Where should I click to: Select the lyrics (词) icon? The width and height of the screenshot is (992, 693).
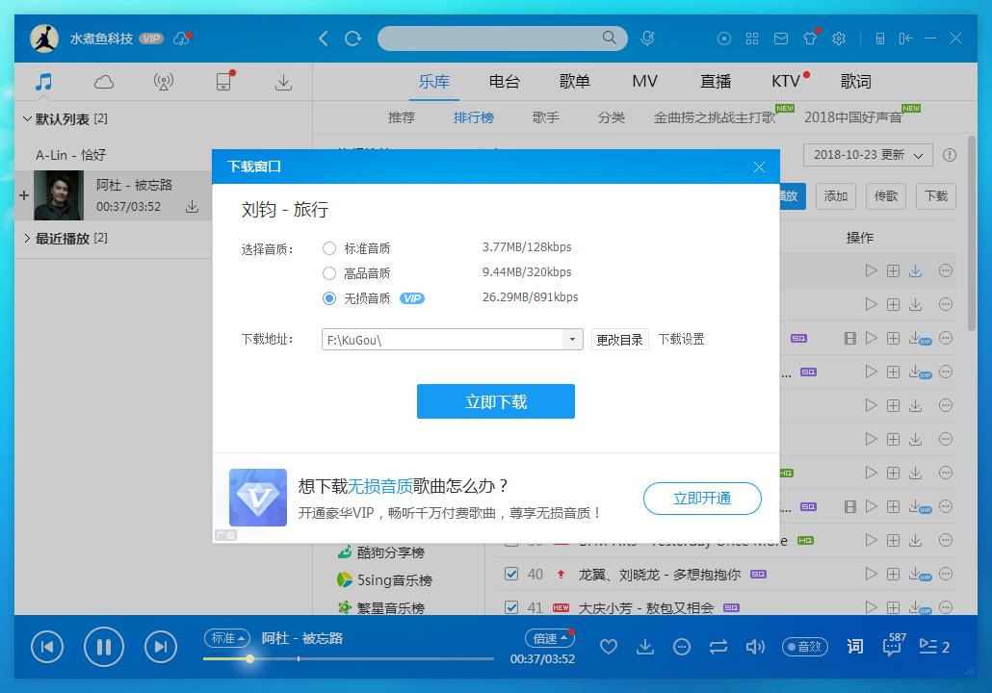click(x=853, y=647)
